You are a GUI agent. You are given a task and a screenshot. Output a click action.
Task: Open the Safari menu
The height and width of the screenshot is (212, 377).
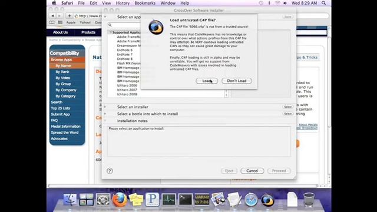pyautogui.click(x=67, y=3)
